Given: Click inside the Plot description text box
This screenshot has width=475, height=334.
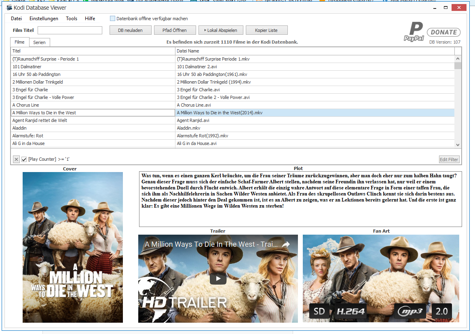Looking at the screenshot, I should click(300, 199).
